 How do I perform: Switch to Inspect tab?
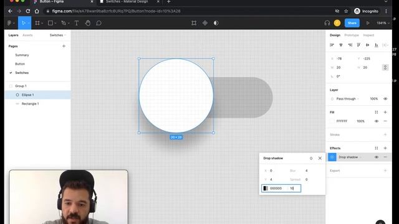point(368,35)
